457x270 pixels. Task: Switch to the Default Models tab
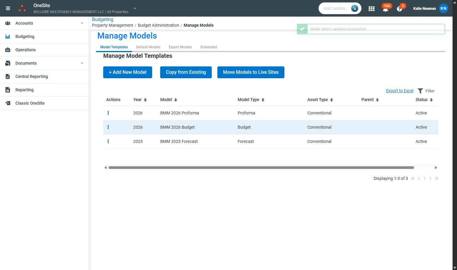tap(148, 47)
